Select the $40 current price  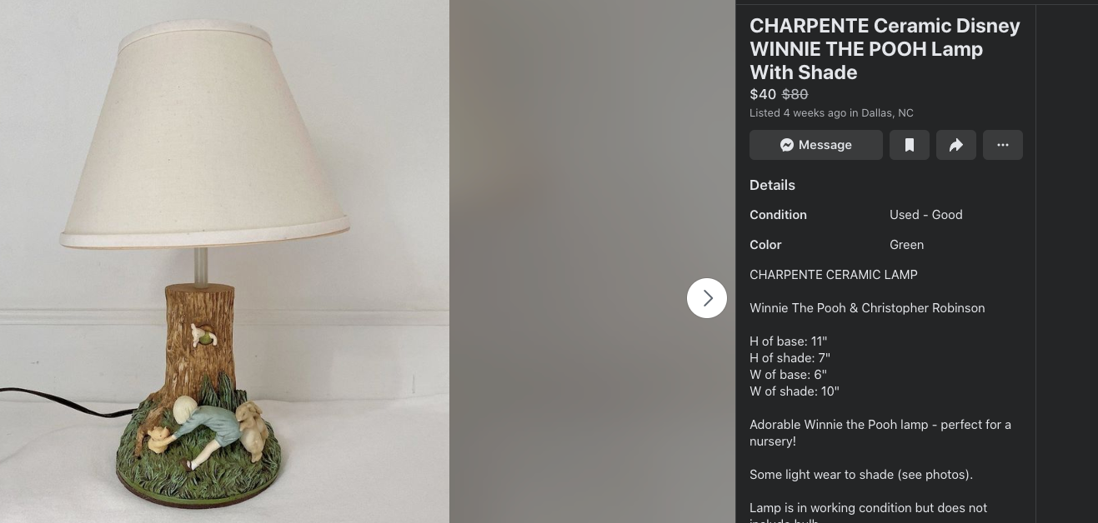pyautogui.click(x=763, y=94)
